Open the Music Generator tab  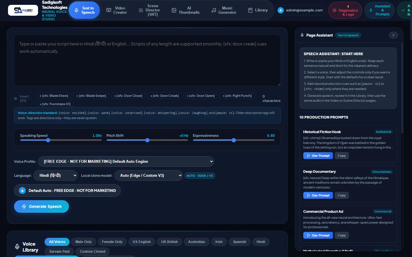point(224,10)
